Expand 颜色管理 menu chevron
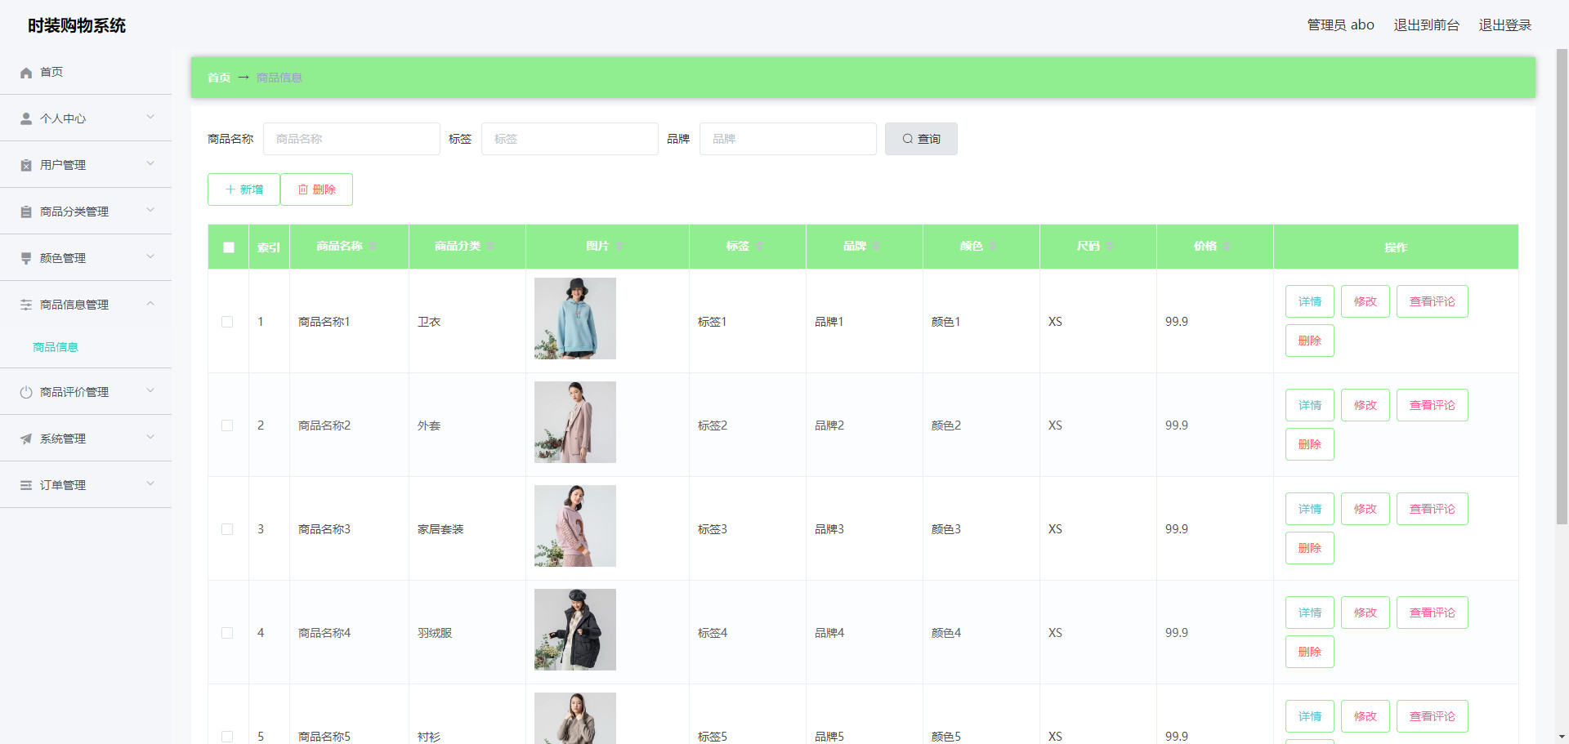The image size is (1569, 744). [x=150, y=257]
